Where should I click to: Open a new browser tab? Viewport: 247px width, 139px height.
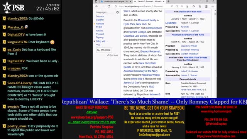168,2
